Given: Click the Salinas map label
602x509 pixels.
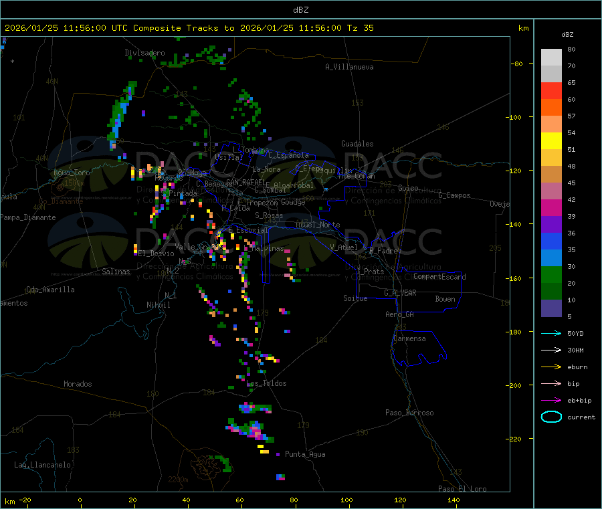Looking at the screenshot, I should point(116,272).
